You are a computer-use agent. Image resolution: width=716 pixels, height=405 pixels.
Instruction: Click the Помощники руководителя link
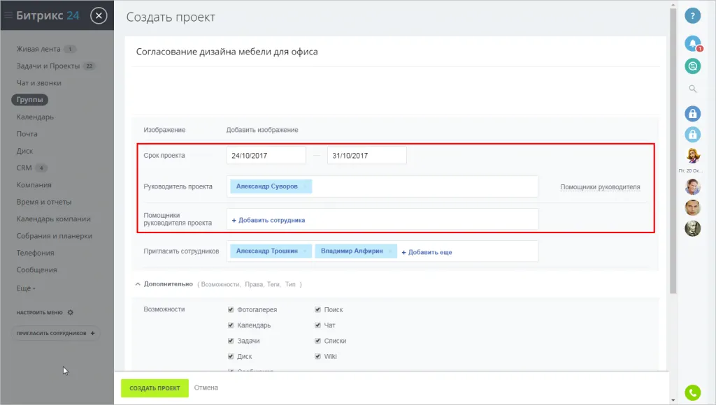(600, 187)
